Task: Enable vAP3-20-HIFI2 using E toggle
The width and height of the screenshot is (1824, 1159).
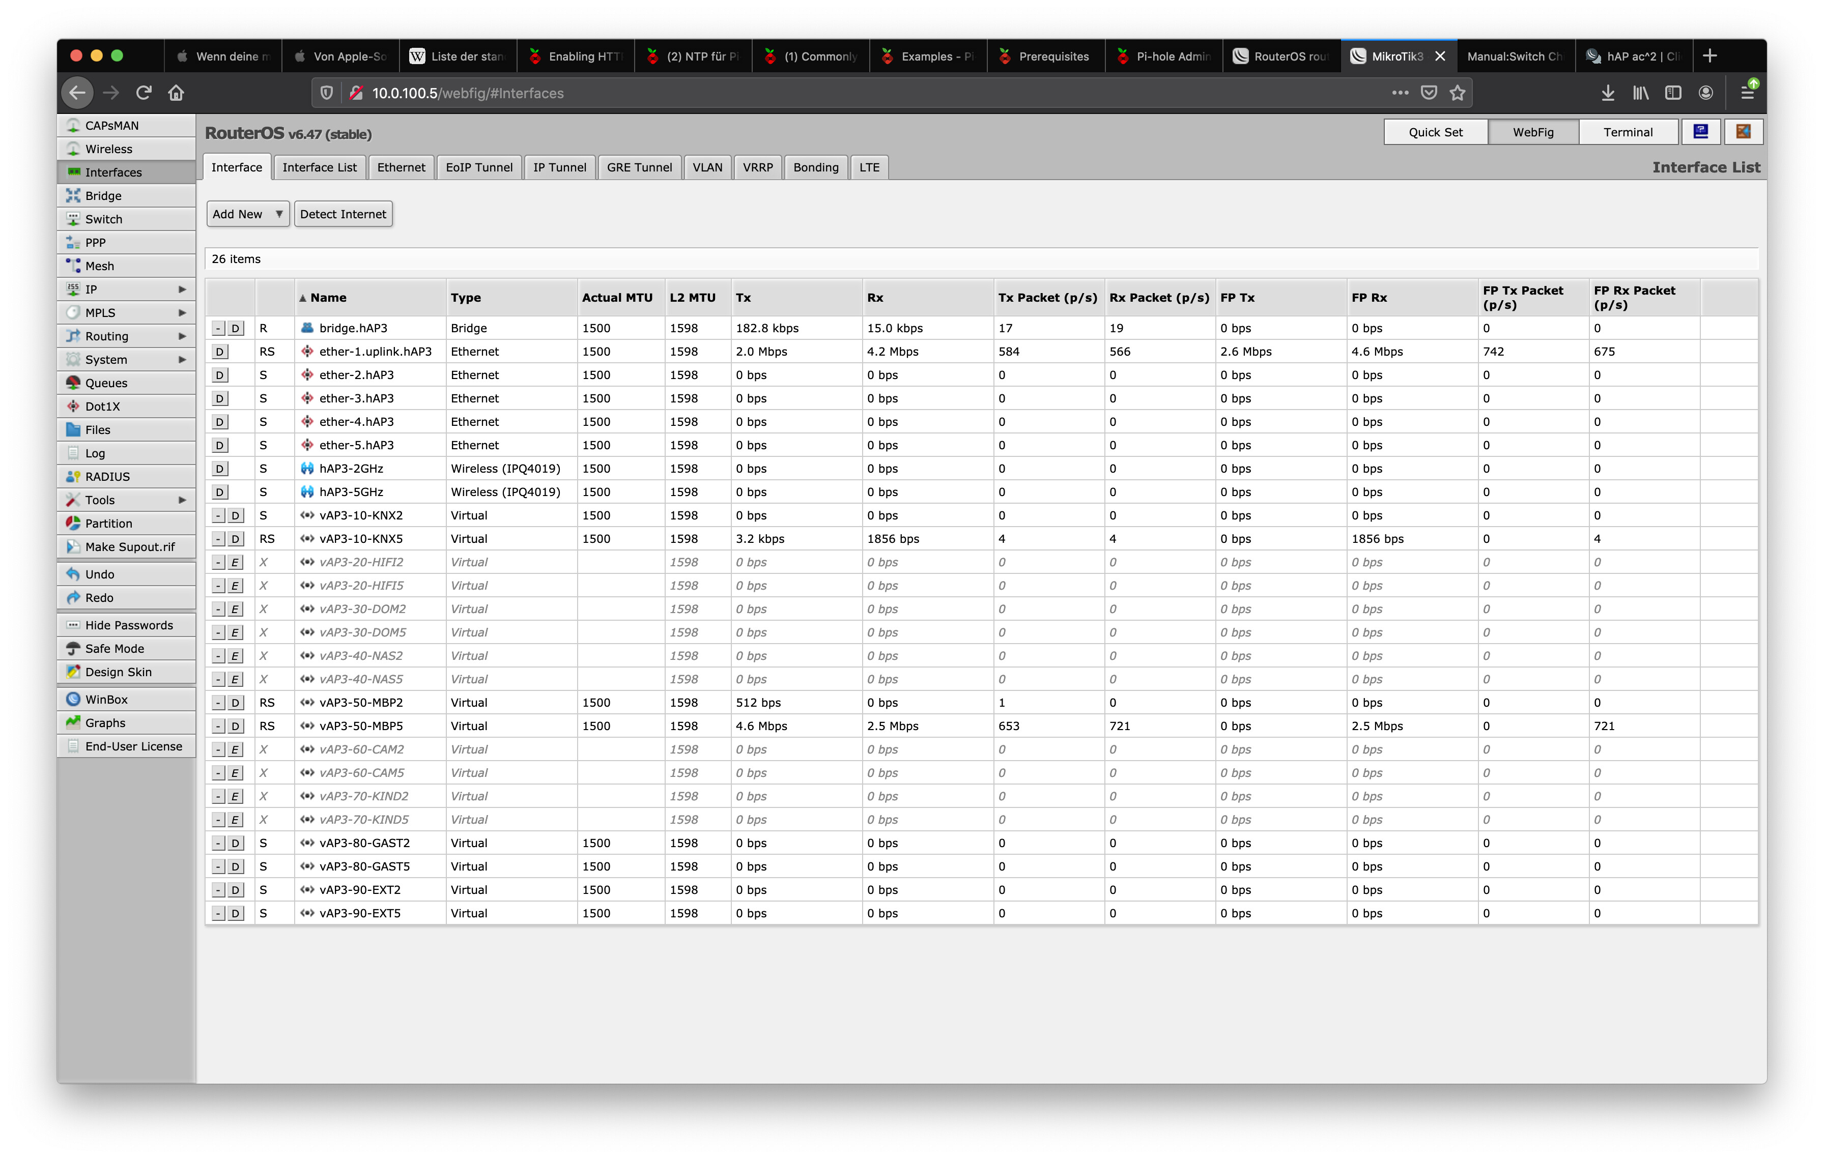Action: click(x=236, y=563)
